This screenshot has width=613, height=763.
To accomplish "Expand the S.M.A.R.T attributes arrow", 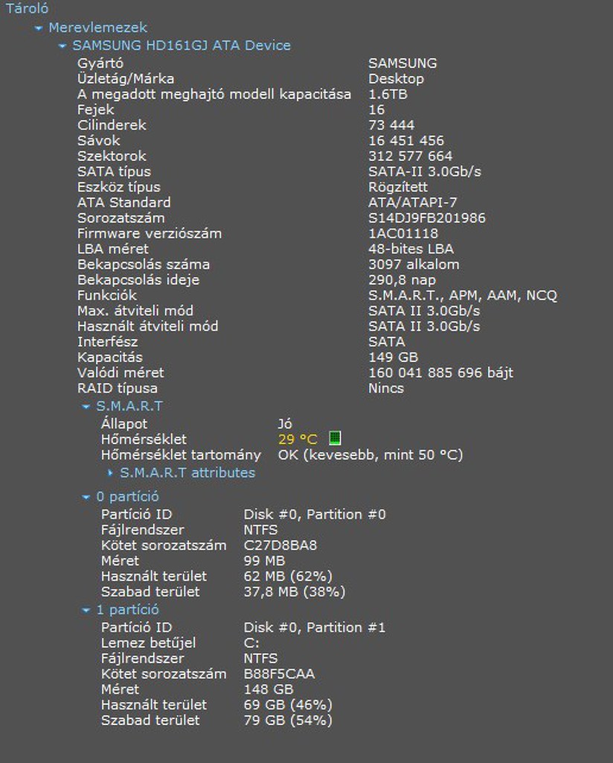I will click(x=111, y=473).
